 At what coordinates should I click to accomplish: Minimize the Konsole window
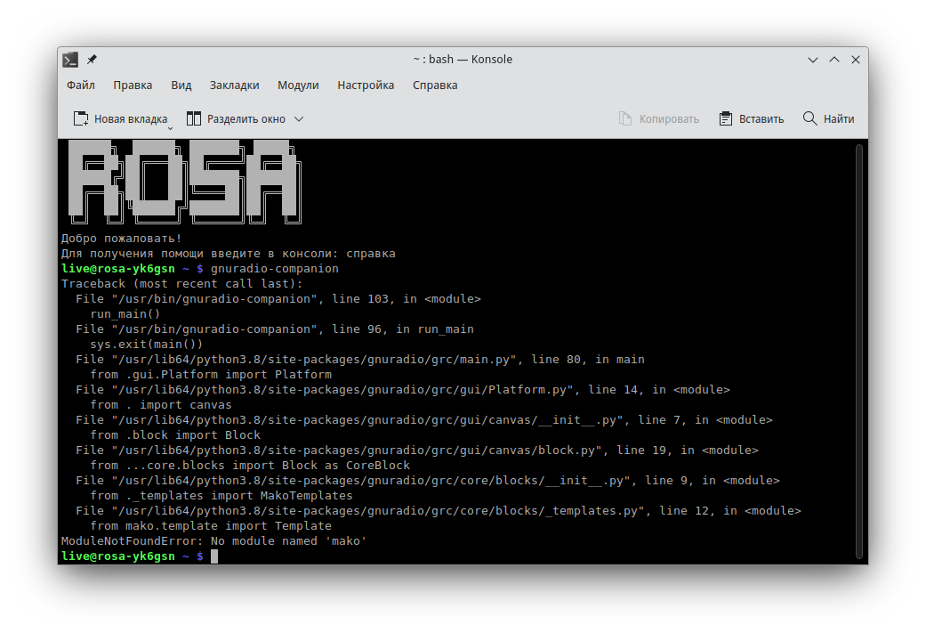(813, 60)
